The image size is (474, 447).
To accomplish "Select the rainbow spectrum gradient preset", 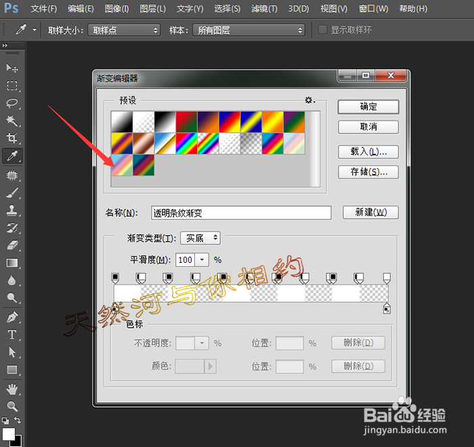I will click(186, 144).
